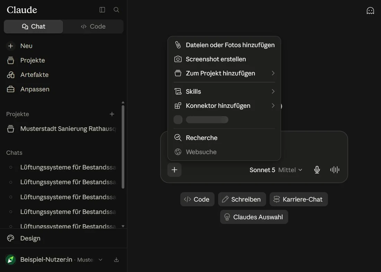Toggle Recherche in the menu

tap(224, 138)
